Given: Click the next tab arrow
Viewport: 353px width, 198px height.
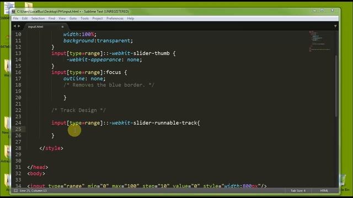Looking at the screenshot, I should [x=19, y=26].
